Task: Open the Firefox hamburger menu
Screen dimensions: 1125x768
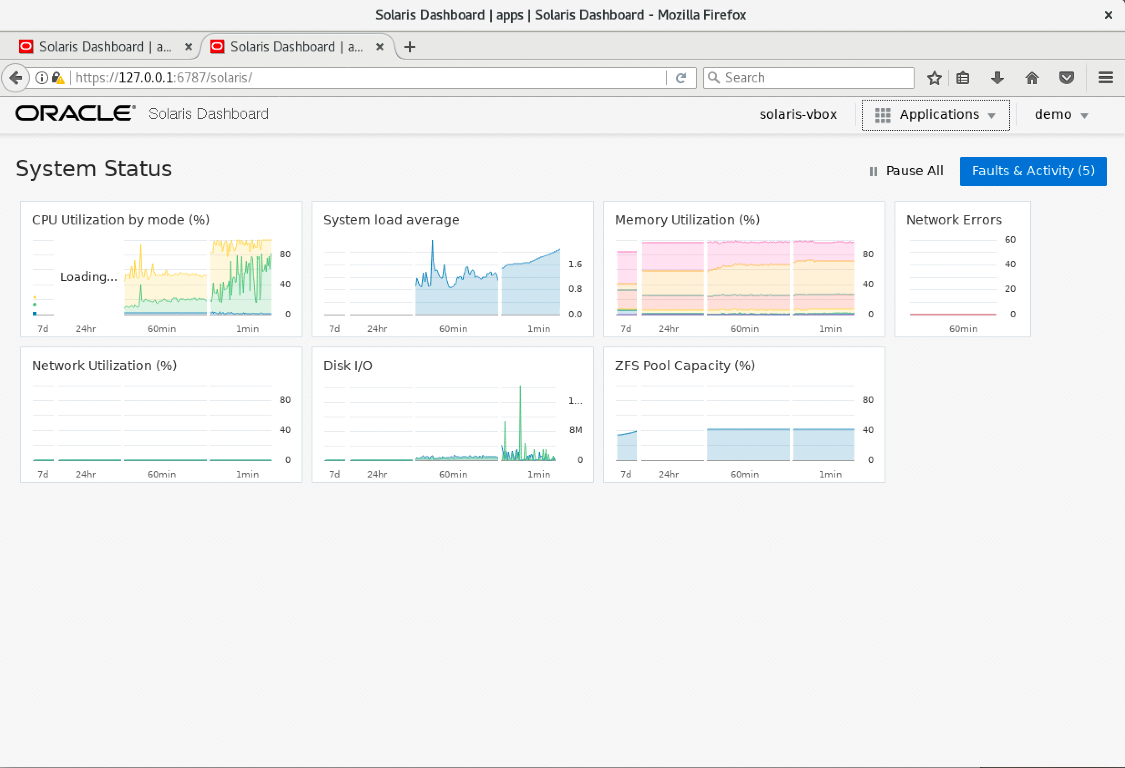Action: tap(1105, 78)
